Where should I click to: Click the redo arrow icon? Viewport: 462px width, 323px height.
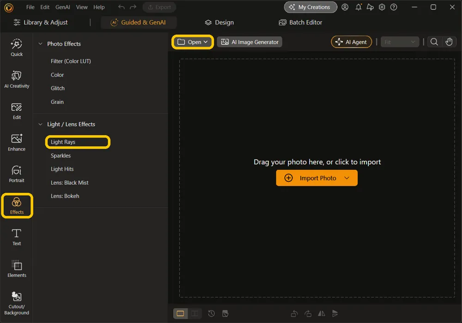[x=133, y=7]
